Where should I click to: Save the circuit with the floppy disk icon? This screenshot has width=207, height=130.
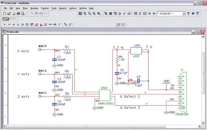click(x=13, y=13)
